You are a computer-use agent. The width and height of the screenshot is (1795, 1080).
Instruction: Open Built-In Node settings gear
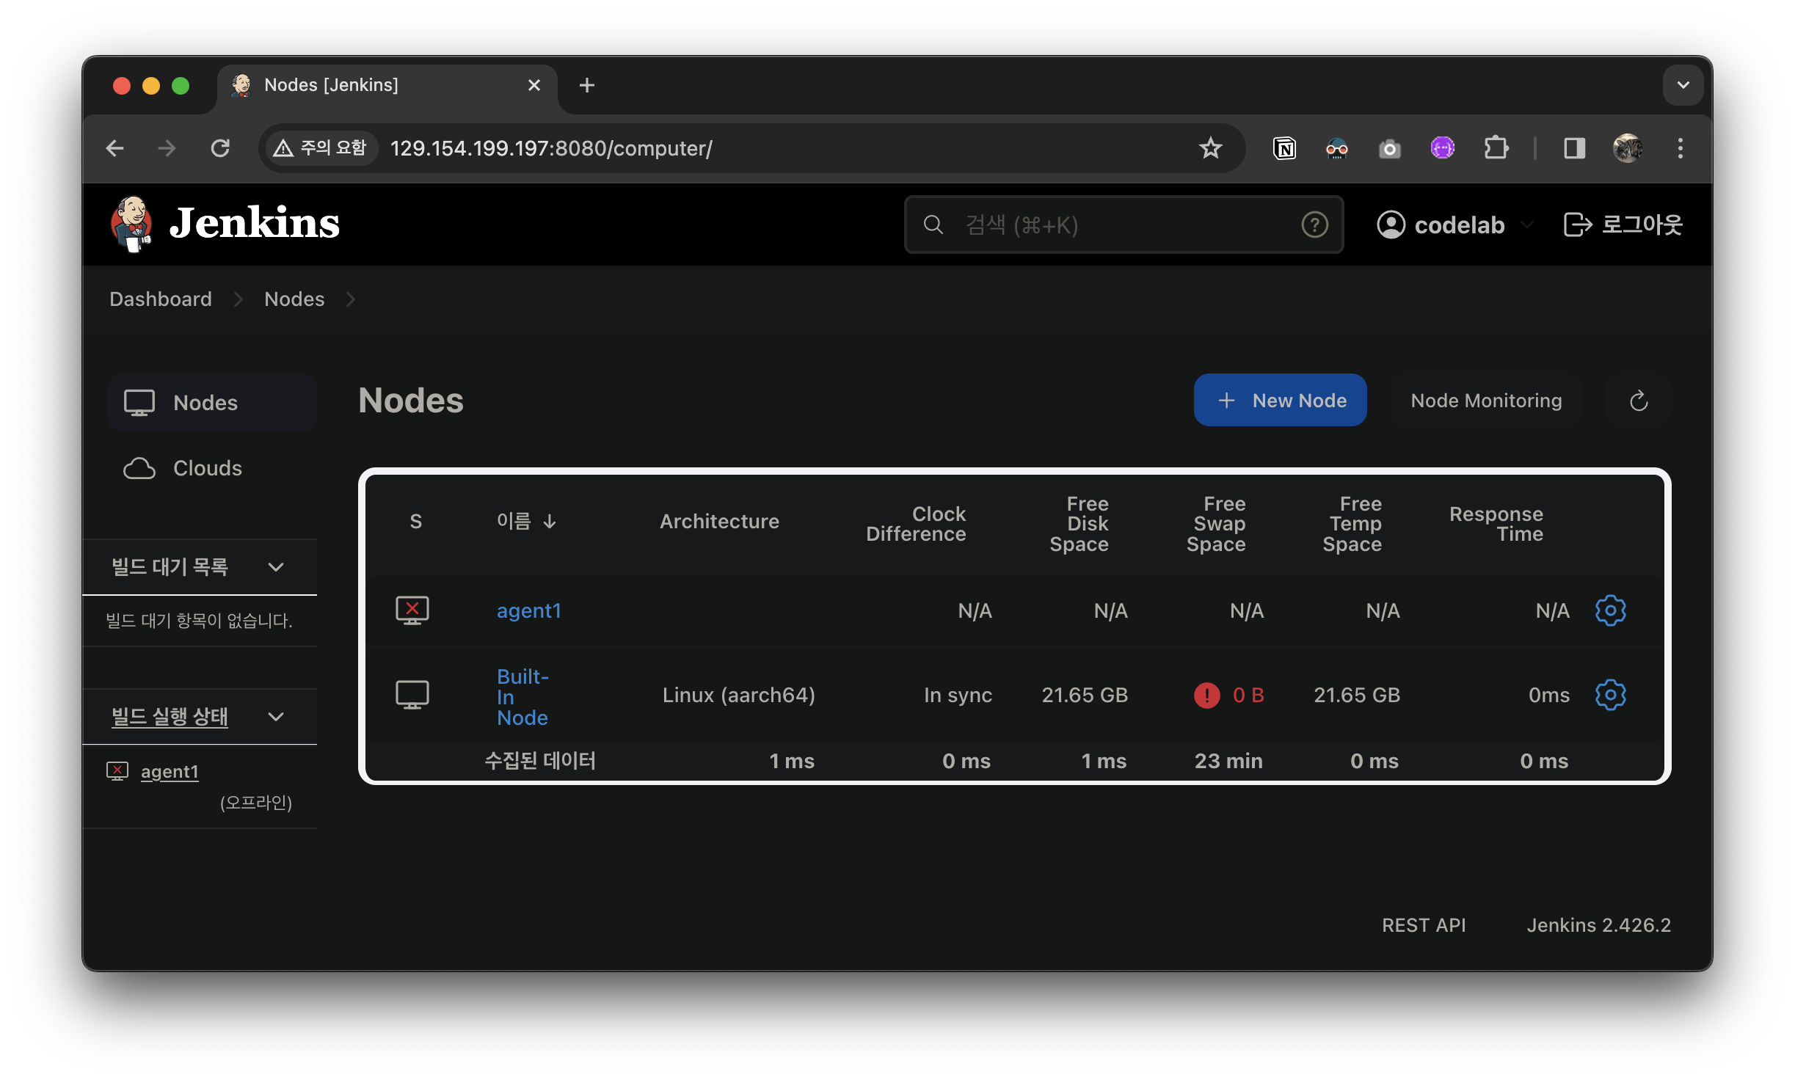click(x=1610, y=695)
